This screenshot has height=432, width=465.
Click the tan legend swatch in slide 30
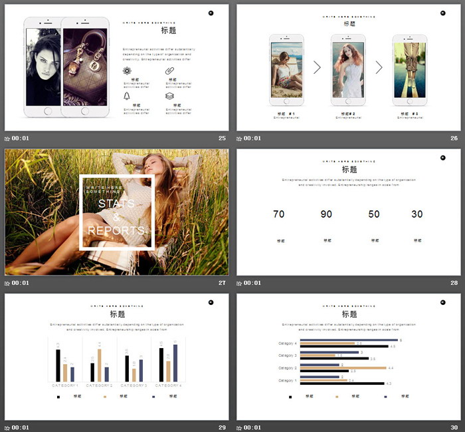[337, 397]
